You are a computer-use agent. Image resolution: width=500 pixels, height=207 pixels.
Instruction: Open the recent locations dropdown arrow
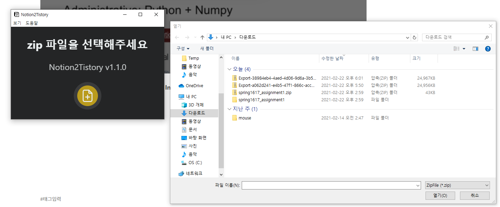pos(195,37)
